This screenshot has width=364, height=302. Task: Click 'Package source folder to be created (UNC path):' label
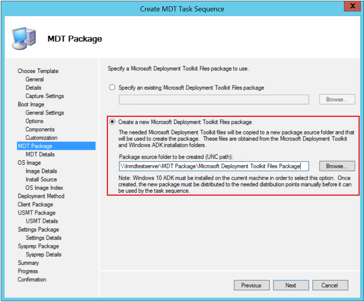[176, 157]
